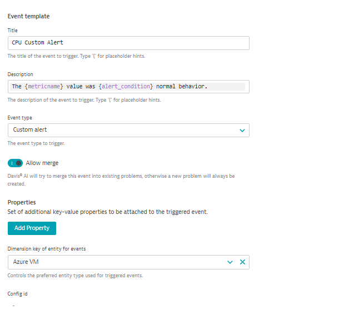Click the Config id label

pyautogui.click(x=17, y=293)
